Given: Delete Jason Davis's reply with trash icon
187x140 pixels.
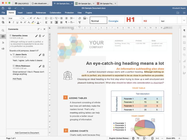Looking at the screenshot, I should [x=44, y=55].
